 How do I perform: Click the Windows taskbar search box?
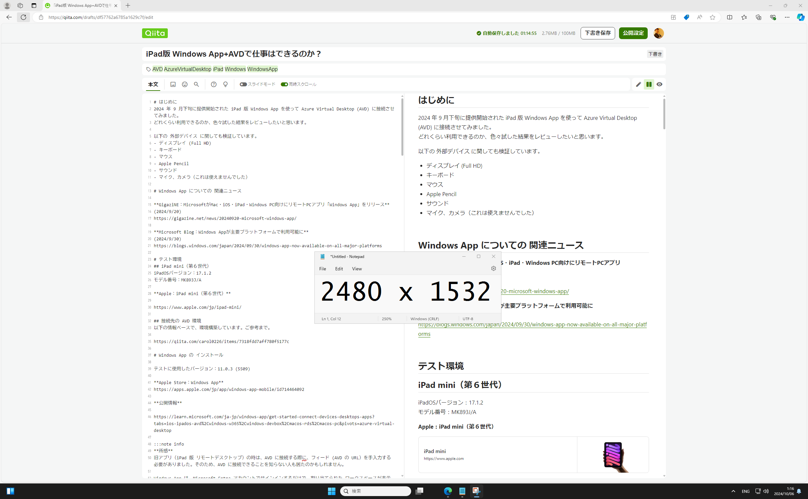pyautogui.click(x=375, y=491)
